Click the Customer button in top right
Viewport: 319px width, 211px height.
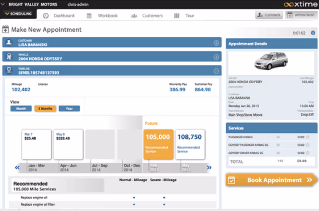269,15
